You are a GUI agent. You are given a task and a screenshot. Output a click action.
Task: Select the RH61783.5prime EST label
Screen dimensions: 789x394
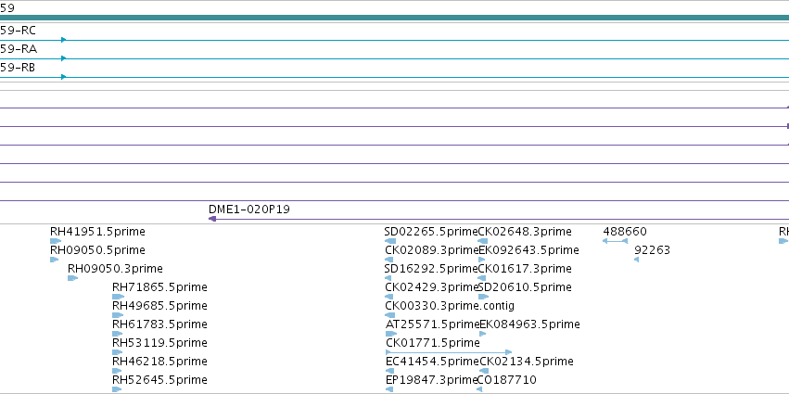[159, 324]
